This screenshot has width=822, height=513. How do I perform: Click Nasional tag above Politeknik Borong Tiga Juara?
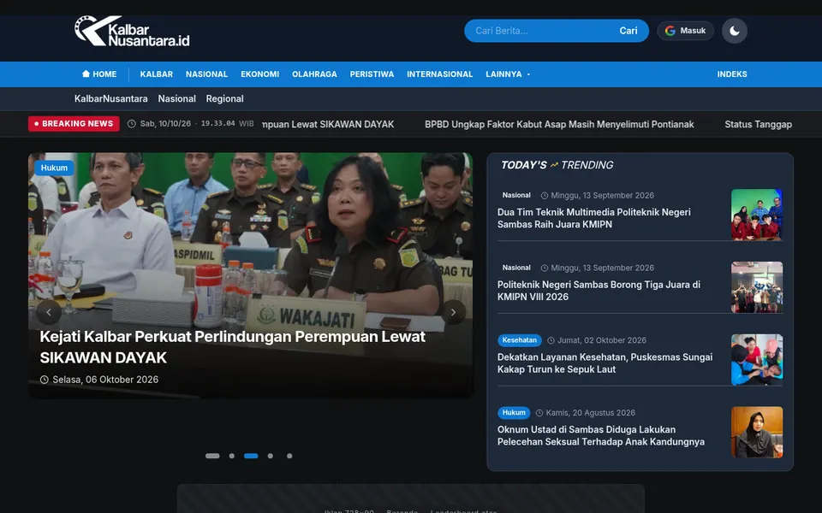click(x=516, y=268)
